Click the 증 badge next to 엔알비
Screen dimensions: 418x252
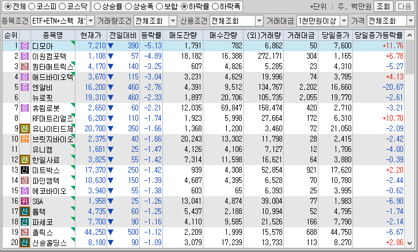click(x=25, y=87)
